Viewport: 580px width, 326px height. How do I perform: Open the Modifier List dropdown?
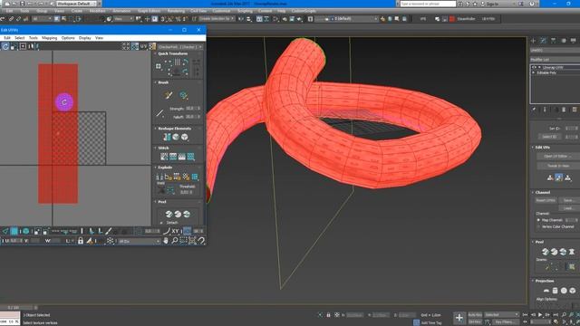555,59
